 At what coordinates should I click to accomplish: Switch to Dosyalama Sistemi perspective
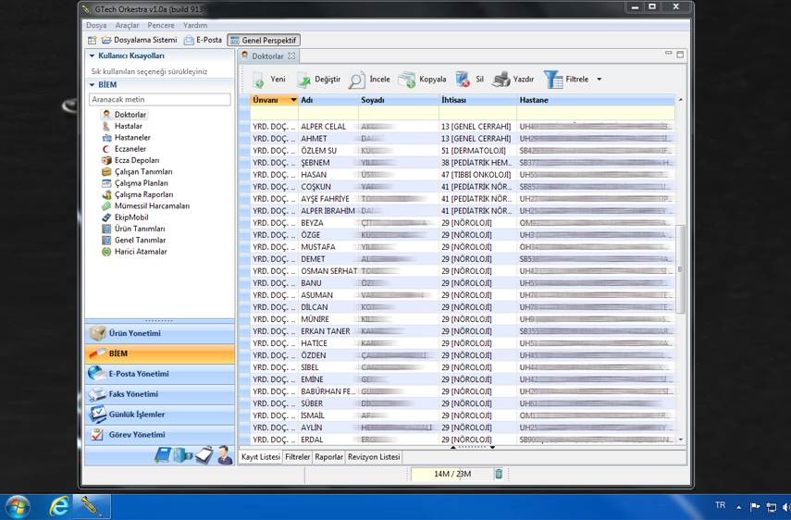point(139,40)
